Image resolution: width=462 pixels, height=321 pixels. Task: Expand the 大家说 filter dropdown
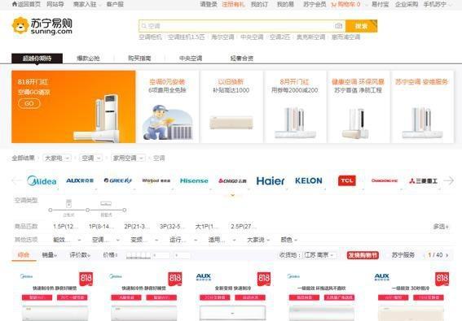pyautogui.click(x=258, y=240)
